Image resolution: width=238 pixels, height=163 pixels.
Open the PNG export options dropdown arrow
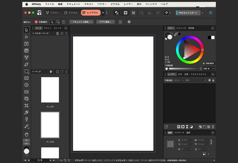click(202, 13)
